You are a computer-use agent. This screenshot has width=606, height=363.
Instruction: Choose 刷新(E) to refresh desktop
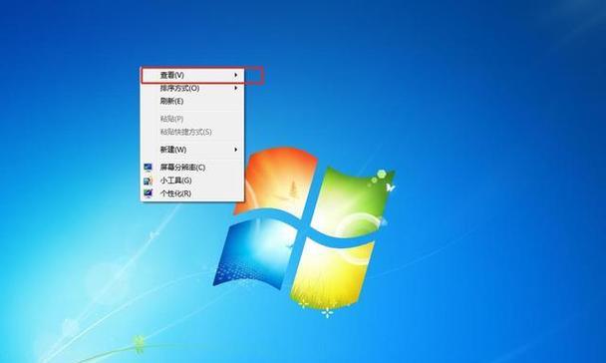pyautogui.click(x=192, y=101)
